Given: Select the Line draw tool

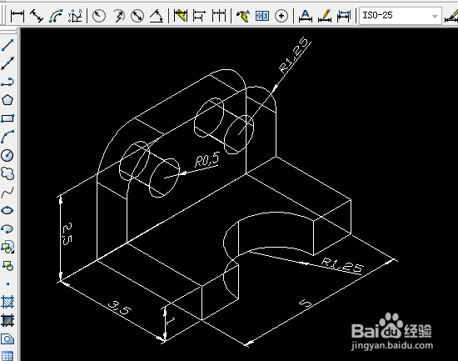Looking at the screenshot, I should [x=7, y=45].
